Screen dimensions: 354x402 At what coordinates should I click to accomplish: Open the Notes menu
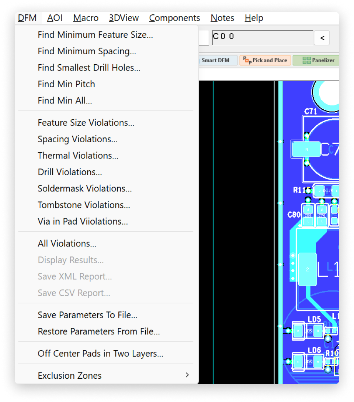pyautogui.click(x=222, y=18)
